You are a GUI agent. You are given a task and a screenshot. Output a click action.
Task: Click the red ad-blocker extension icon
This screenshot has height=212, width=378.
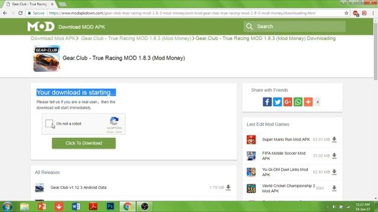pos(356,13)
